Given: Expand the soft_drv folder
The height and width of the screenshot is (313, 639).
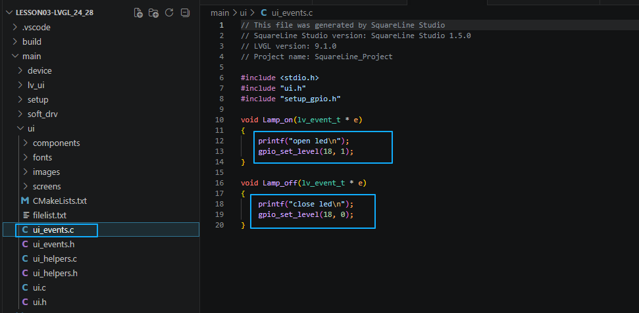Looking at the screenshot, I should point(20,114).
